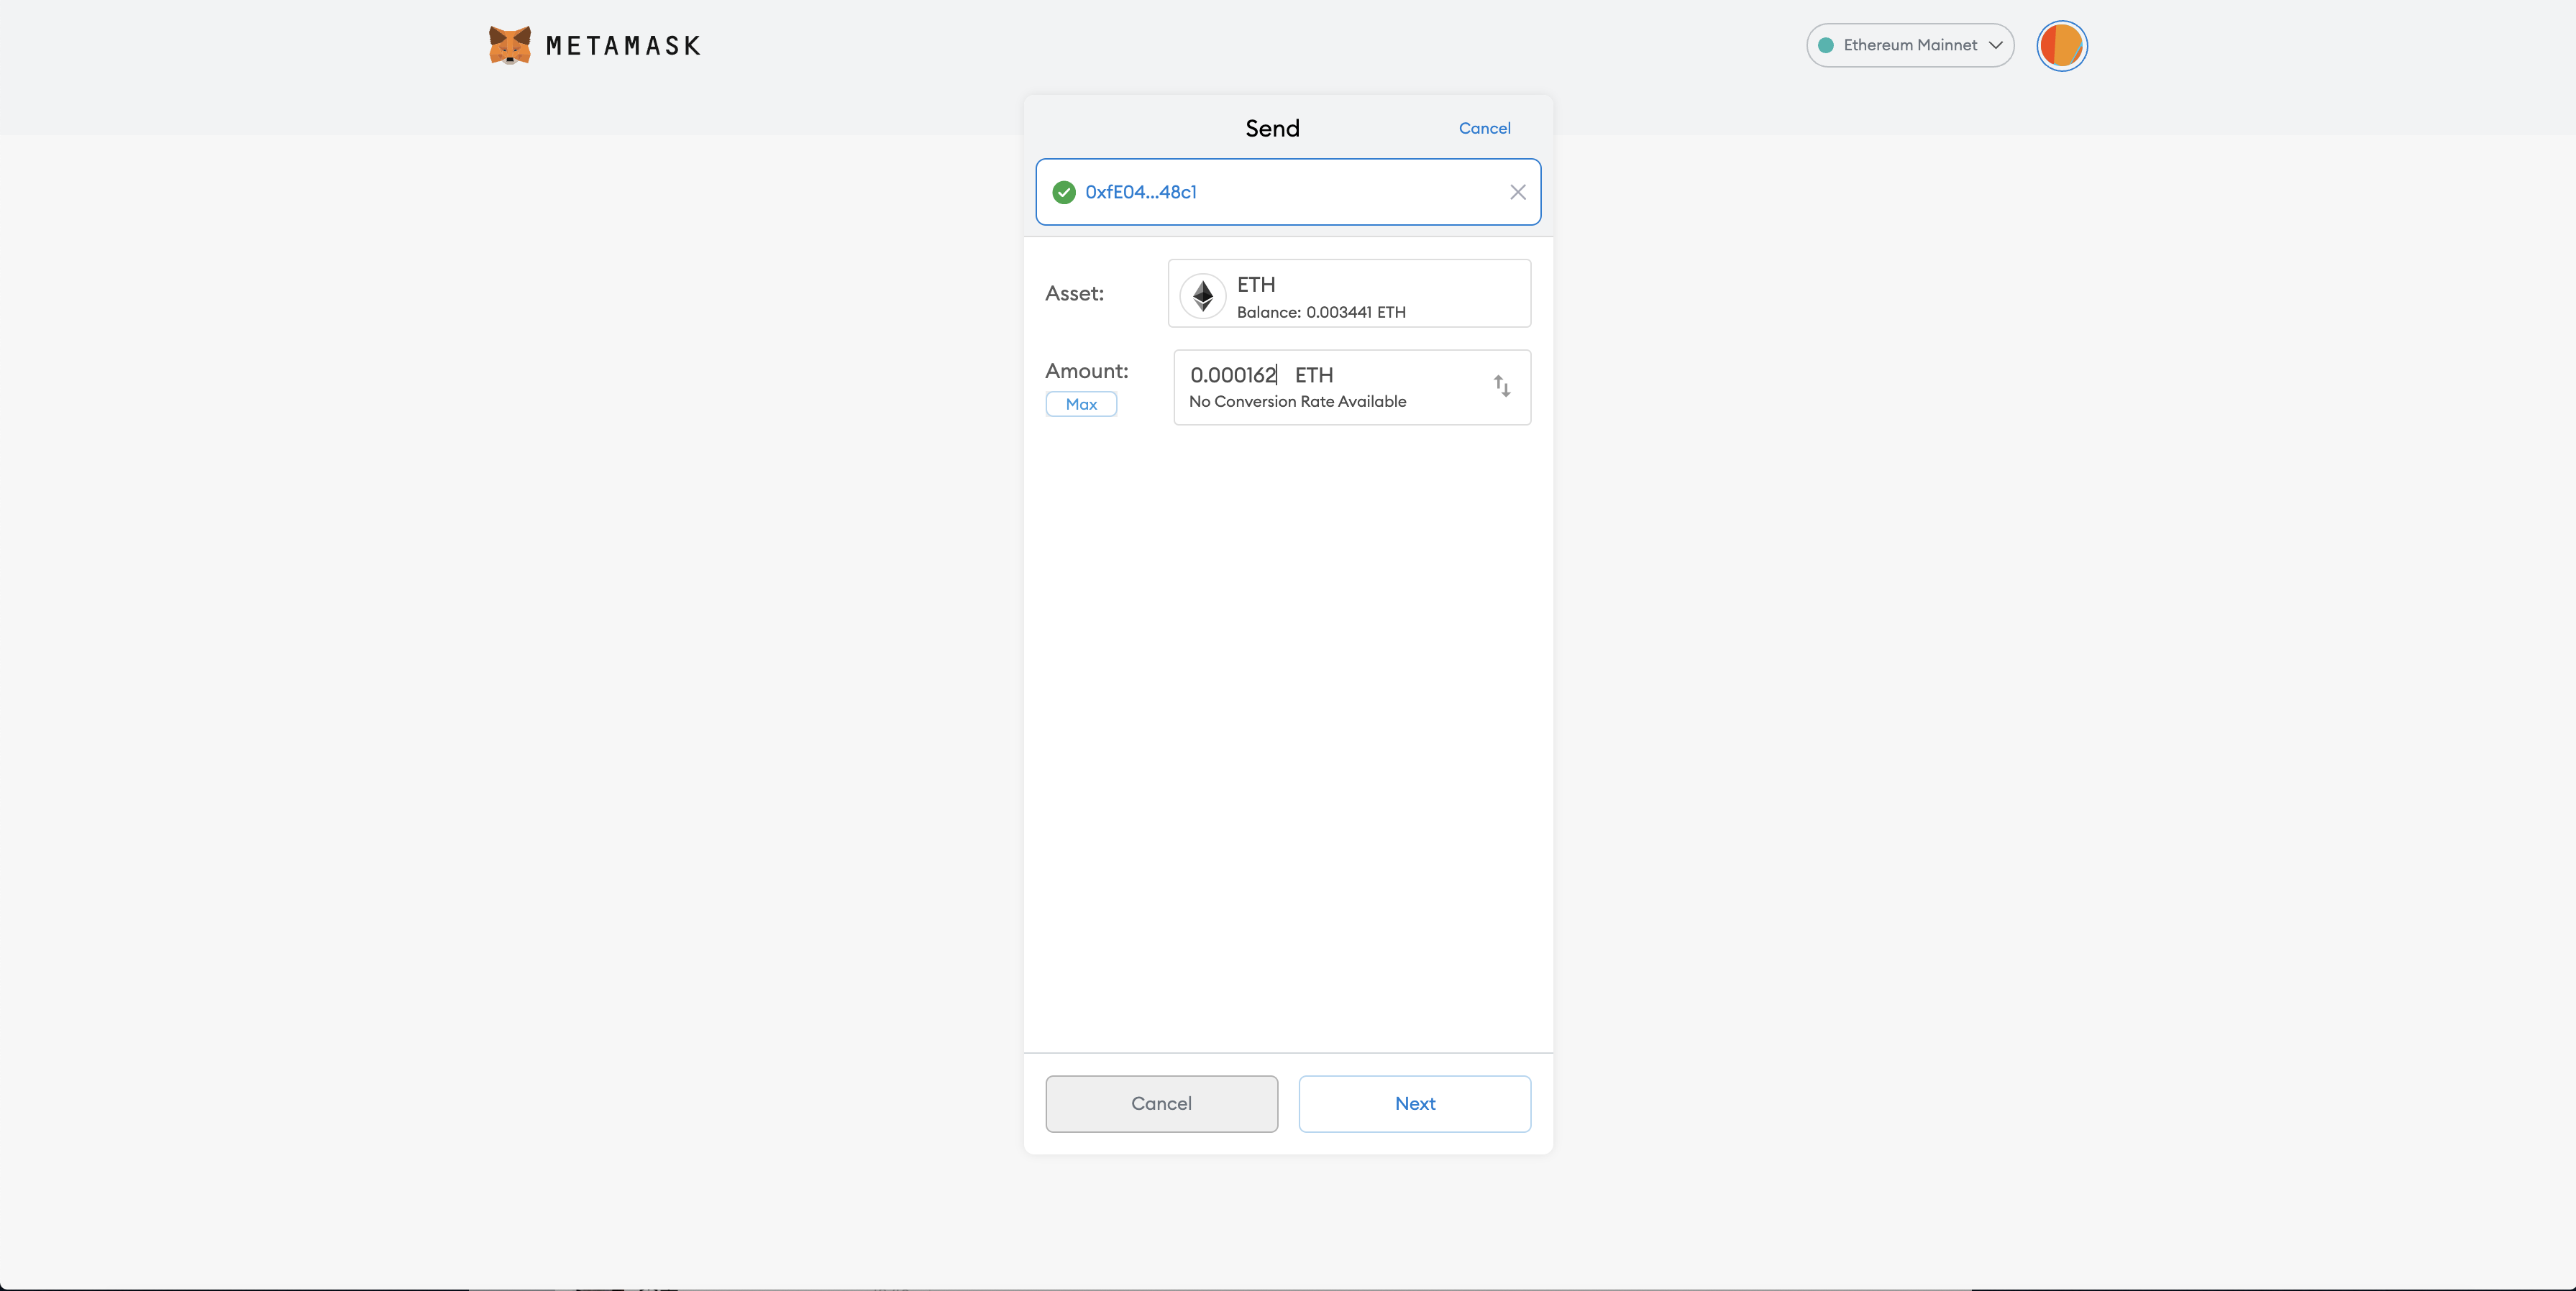Click the MetaMask fox logo
The height and width of the screenshot is (1291, 2576).
(509, 45)
